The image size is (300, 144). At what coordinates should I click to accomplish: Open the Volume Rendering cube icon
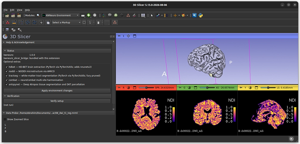[110, 15]
